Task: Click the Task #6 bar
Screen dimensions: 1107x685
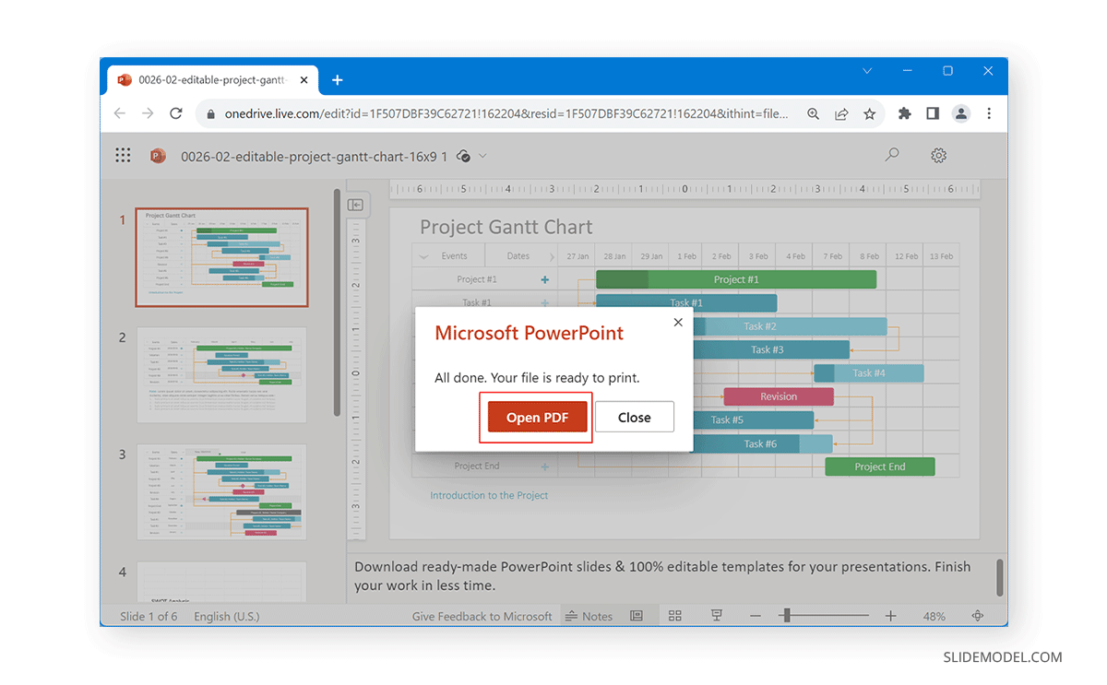Action: (762, 443)
